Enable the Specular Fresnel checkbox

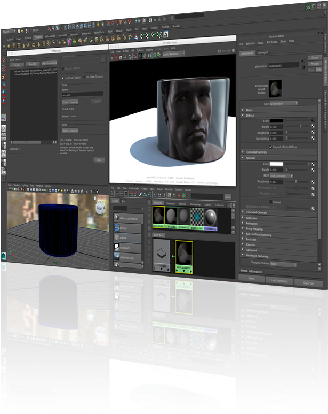point(270,201)
